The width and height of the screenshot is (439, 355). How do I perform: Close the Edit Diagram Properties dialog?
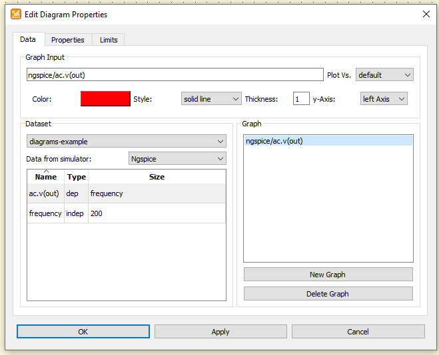pos(426,14)
